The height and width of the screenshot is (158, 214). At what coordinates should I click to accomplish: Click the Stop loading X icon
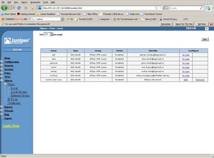[26, 8]
